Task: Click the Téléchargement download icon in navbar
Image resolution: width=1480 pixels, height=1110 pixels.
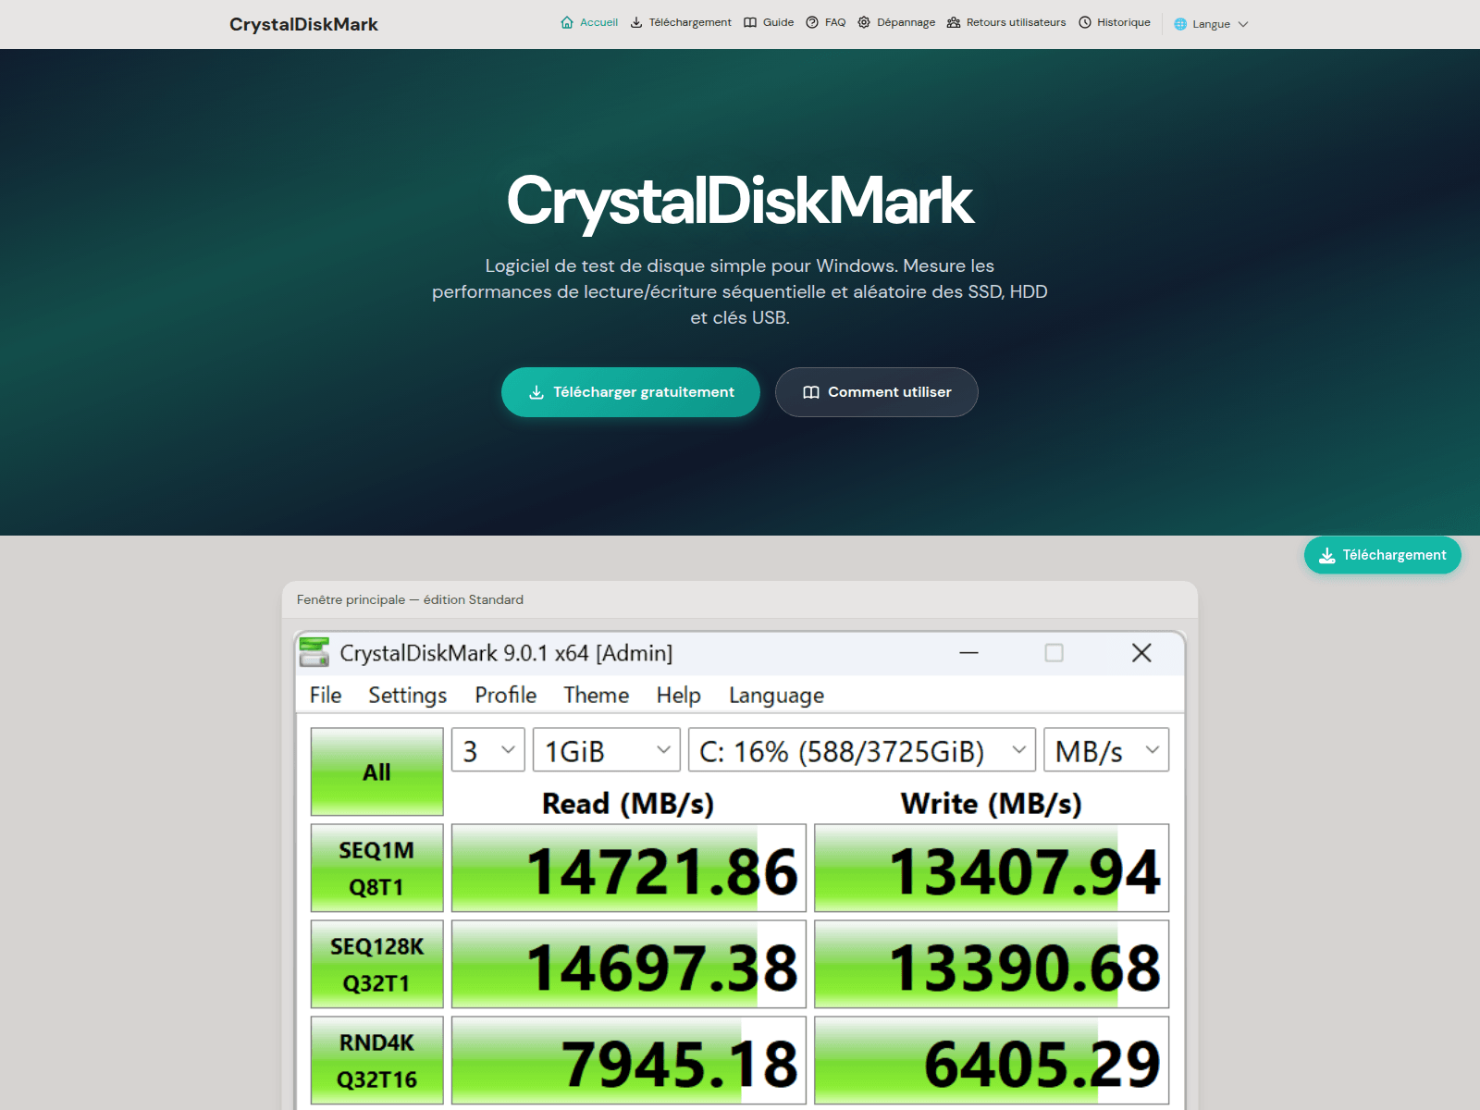Action: 636,23
